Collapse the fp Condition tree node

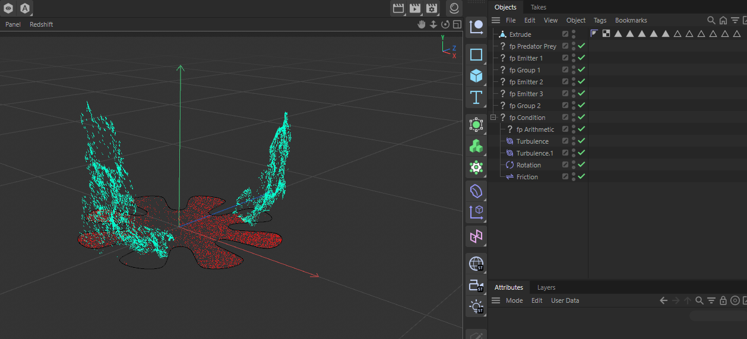493,118
